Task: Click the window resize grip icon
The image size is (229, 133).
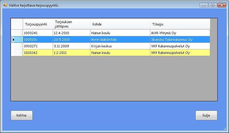Action: (225, 129)
